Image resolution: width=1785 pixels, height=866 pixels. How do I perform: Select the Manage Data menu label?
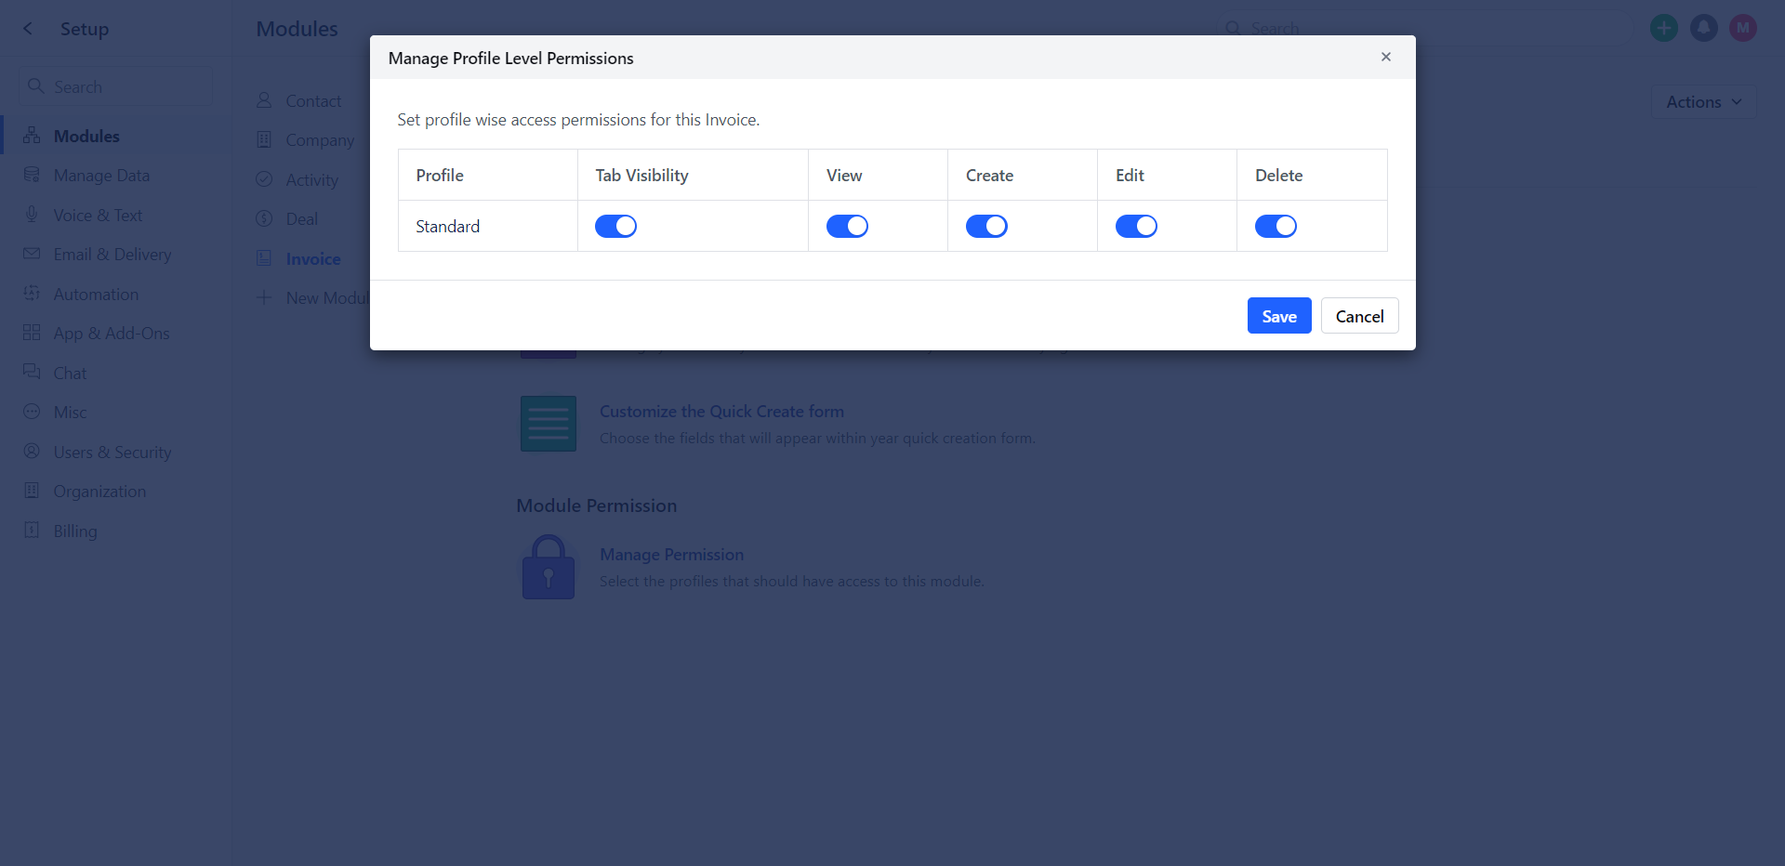(101, 176)
